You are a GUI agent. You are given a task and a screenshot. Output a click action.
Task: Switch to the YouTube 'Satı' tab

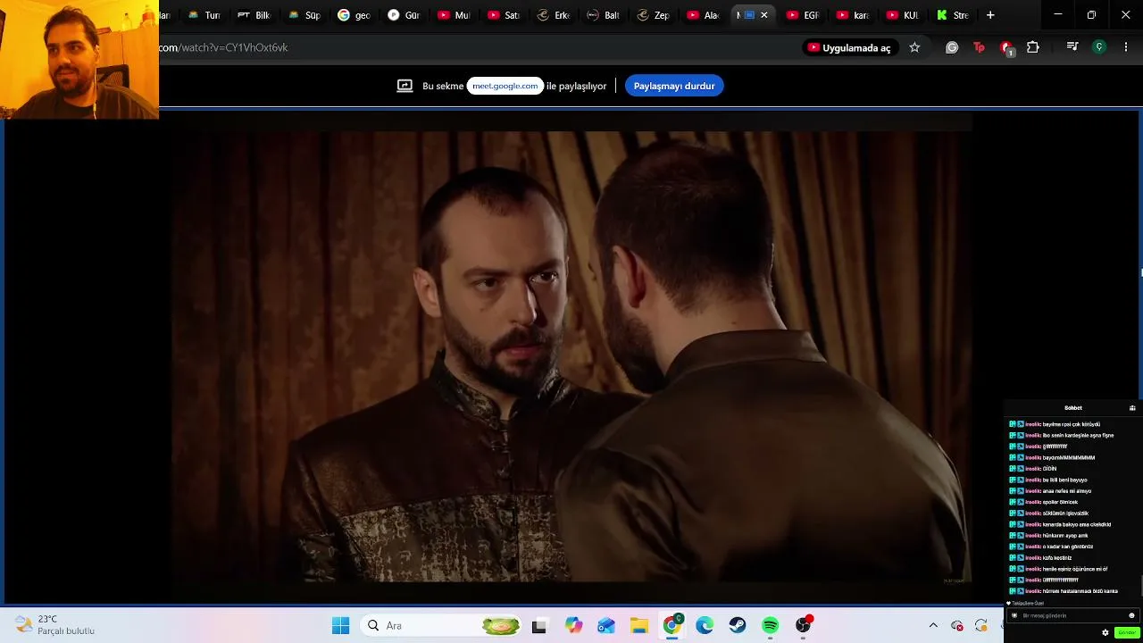(x=504, y=15)
